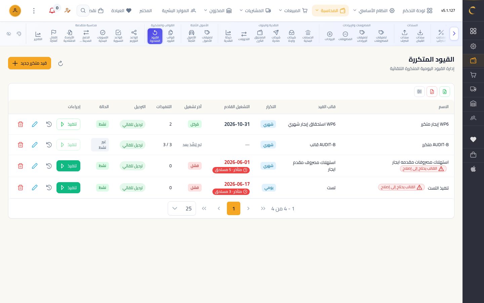Open لوحة التحكم dashboard menu item

pyautogui.click(x=417, y=11)
